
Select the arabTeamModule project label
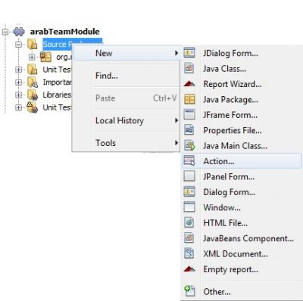pyautogui.click(x=65, y=32)
